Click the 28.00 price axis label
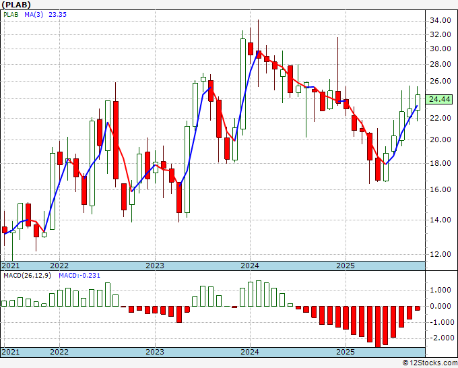The image size is (458, 368). pyautogui.click(x=440, y=64)
